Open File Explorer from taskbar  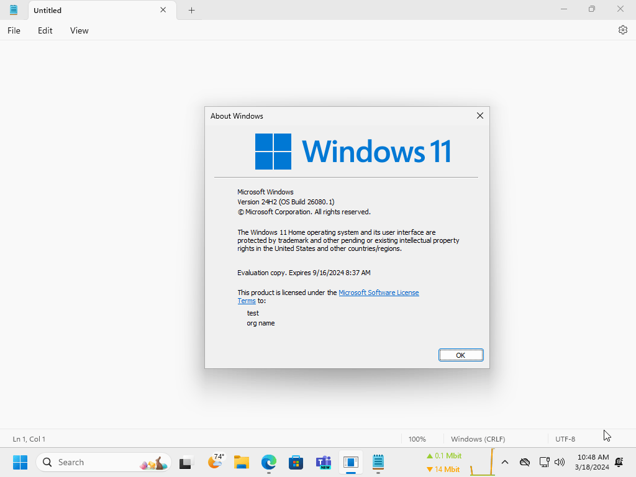(242, 462)
